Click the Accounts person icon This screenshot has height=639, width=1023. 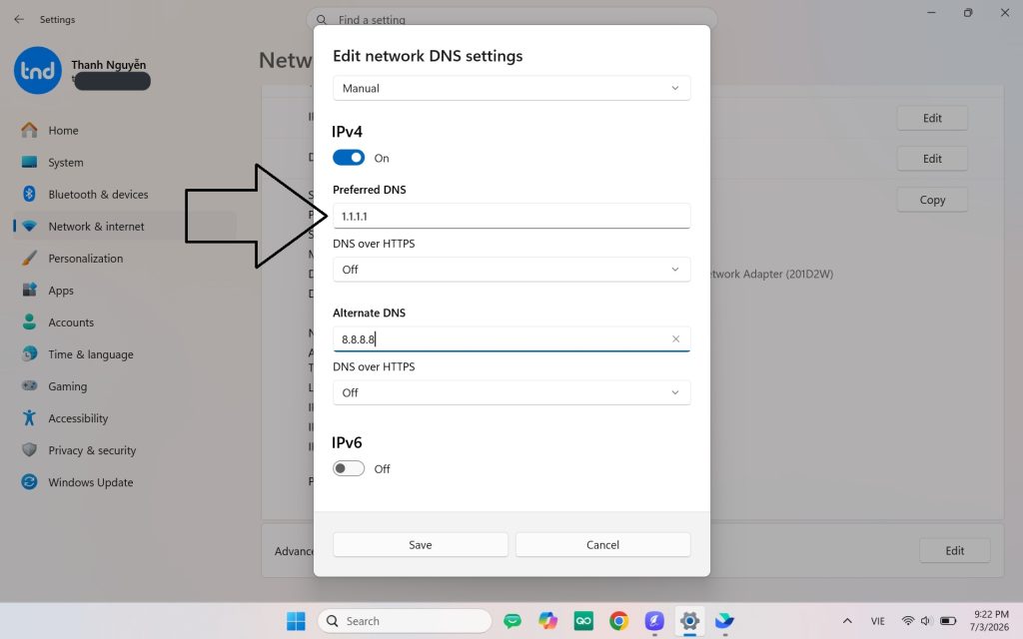29,321
